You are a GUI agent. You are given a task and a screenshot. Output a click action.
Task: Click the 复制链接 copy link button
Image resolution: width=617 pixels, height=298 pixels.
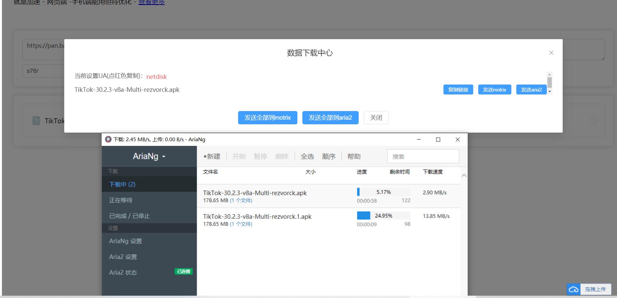coord(458,90)
